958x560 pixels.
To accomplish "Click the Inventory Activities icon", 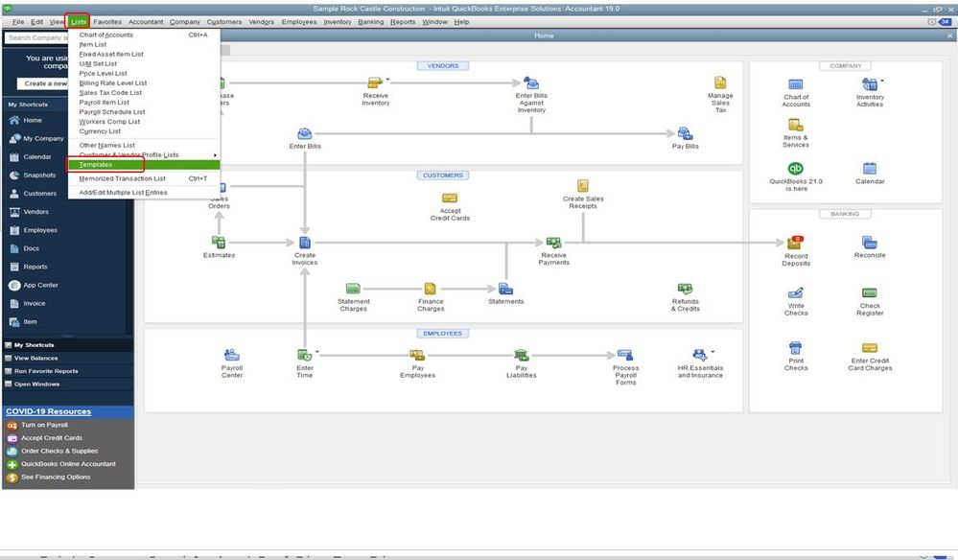I will [x=869, y=84].
